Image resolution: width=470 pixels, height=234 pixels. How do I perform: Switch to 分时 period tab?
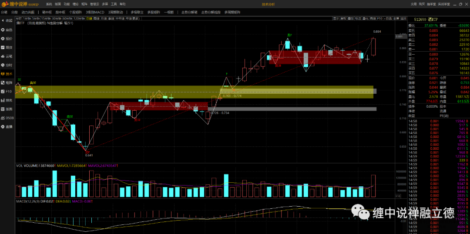19,19
